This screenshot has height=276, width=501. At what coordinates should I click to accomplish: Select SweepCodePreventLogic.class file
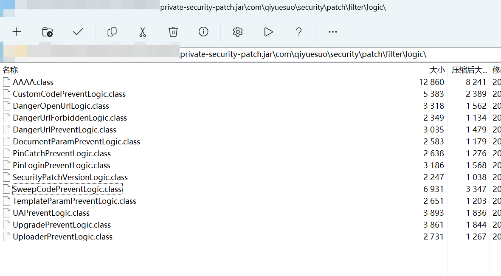pos(67,189)
